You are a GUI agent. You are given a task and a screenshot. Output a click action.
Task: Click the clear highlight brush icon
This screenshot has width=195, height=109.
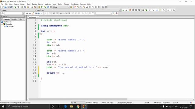coord(33,13)
